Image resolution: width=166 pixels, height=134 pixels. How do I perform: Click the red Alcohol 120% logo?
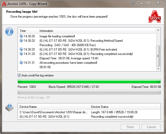155,16
